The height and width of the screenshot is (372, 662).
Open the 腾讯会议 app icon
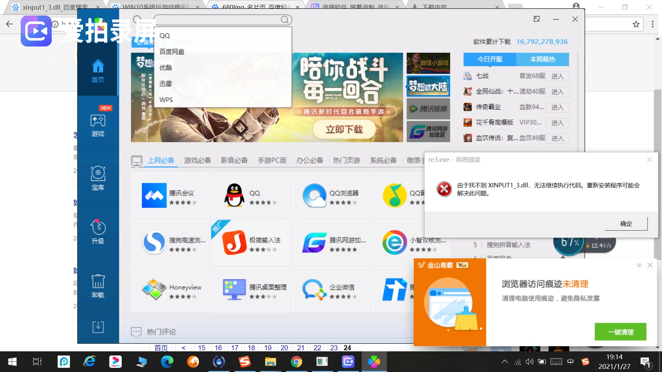[154, 195]
